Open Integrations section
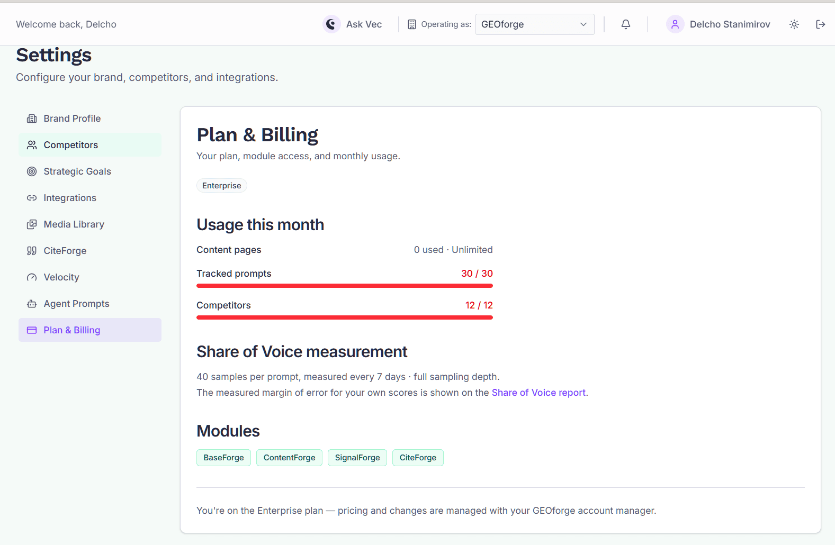 point(90,198)
